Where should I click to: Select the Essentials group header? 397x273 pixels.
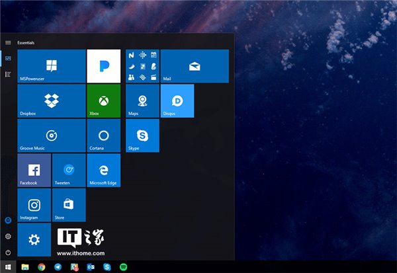26,43
